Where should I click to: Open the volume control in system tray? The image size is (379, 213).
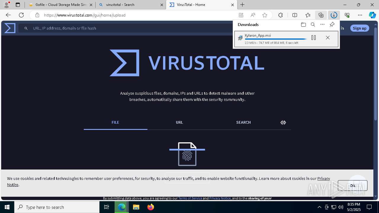pos(341,207)
